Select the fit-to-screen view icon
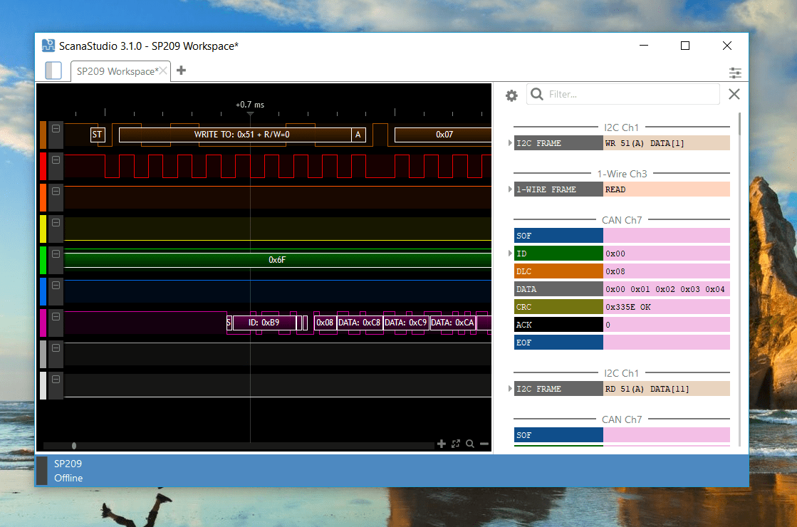 coord(456,443)
